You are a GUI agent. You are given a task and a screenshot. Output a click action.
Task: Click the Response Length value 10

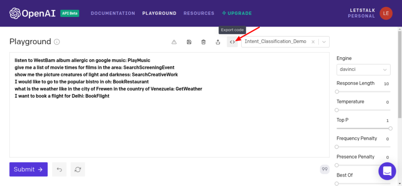coord(386,84)
